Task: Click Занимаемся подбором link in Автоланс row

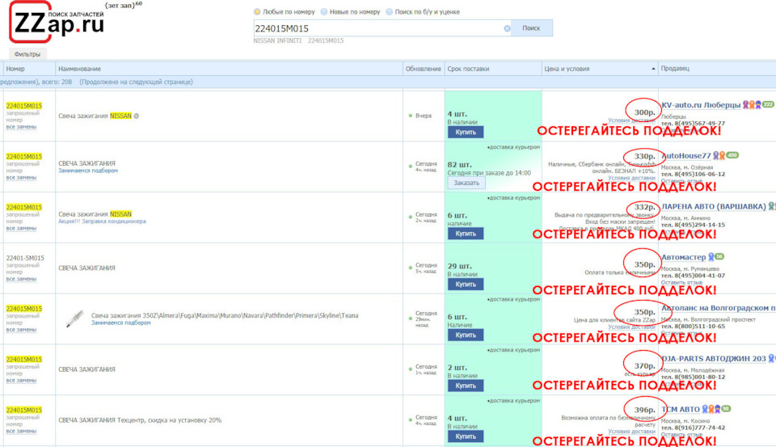Action: (x=120, y=323)
